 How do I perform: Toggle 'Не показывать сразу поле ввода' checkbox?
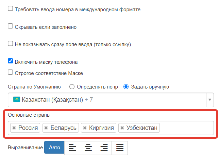pyautogui.click(x=10, y=43)
